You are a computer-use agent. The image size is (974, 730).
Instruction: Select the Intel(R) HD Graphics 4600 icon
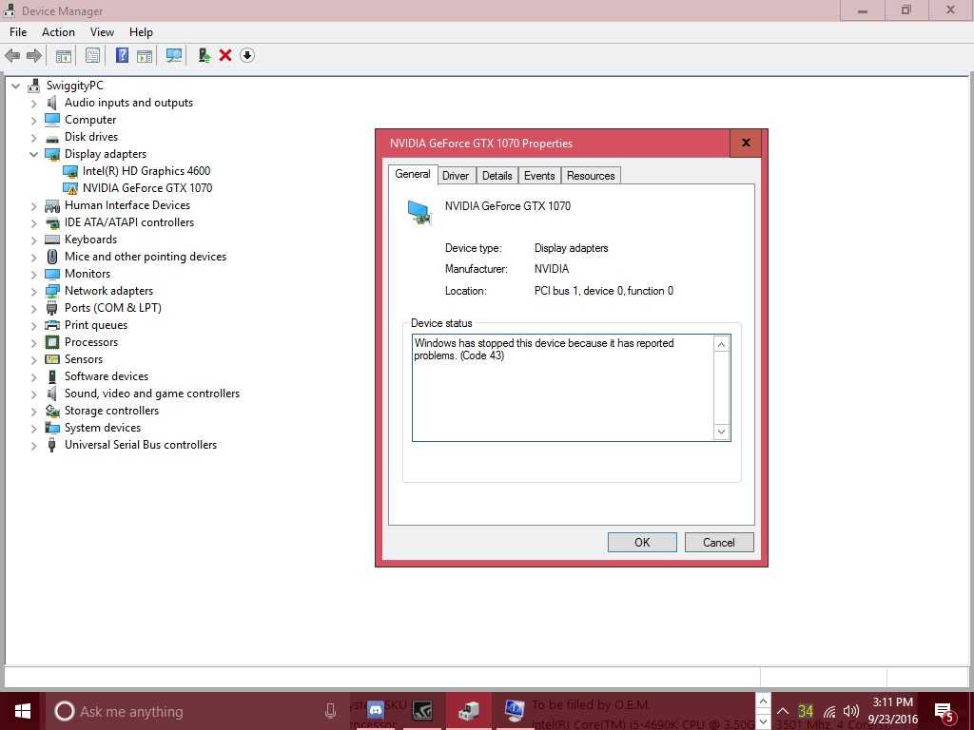tap(70, 171)
